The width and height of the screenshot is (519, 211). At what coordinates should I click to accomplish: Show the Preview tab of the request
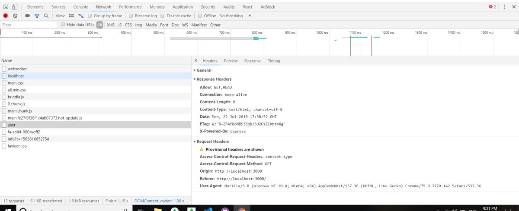[x=231, y=61]
